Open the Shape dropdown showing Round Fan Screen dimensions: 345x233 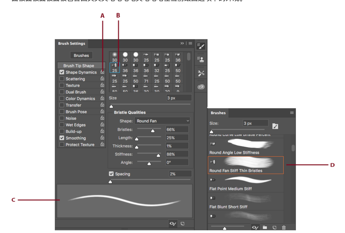(162, 121)
